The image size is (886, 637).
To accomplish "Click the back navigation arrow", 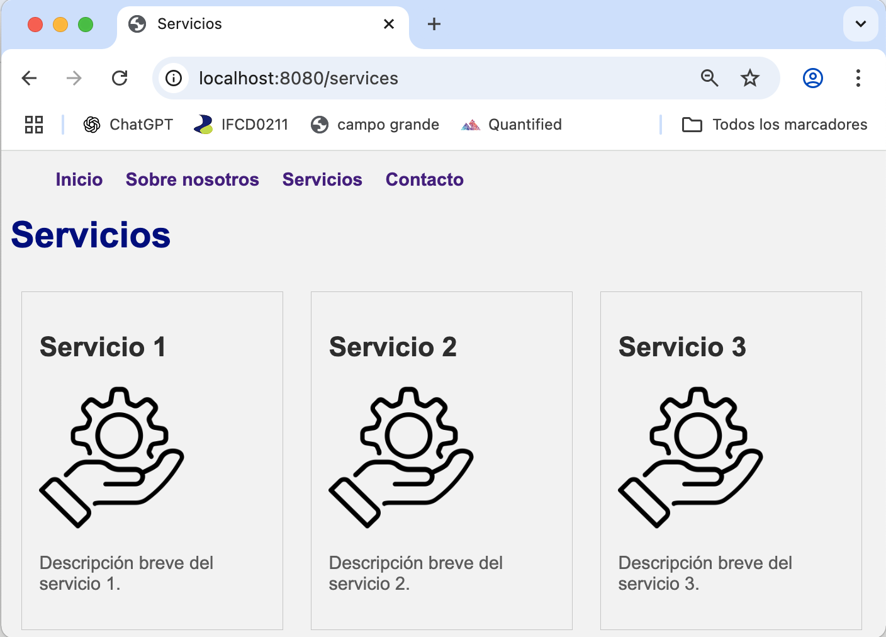I will [29, 78].
